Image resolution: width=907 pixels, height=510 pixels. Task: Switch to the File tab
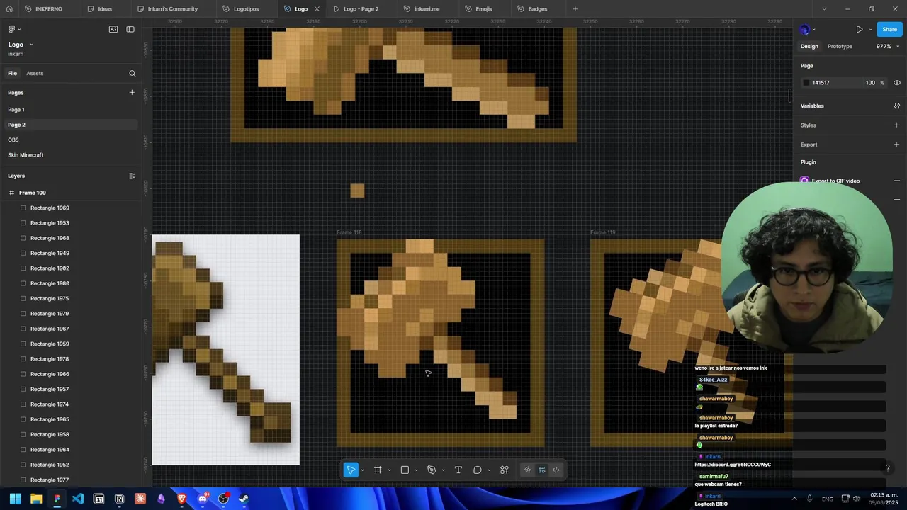(13, 74)
